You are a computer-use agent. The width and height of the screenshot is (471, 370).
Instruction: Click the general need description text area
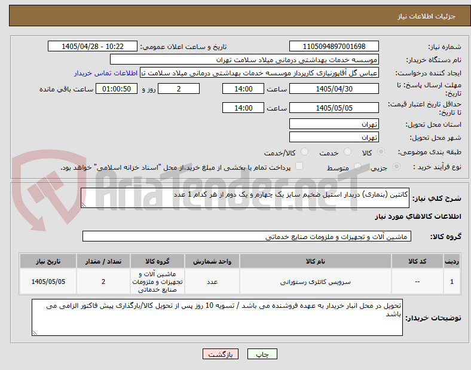pos(245,198)
